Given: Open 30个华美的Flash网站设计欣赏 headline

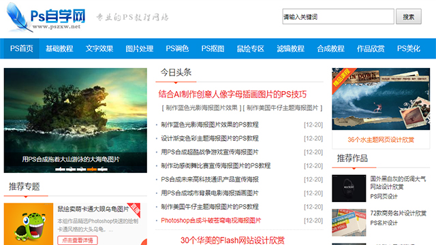Looking at the screenshot, I should tap(232, 240).
